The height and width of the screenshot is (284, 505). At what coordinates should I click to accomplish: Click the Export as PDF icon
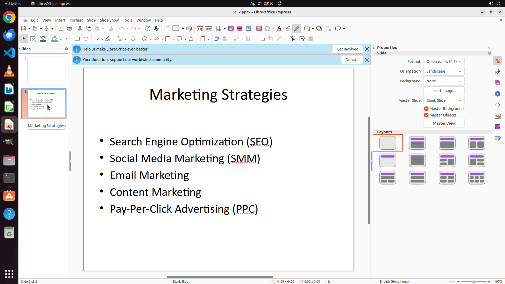(x=61, y=29)
